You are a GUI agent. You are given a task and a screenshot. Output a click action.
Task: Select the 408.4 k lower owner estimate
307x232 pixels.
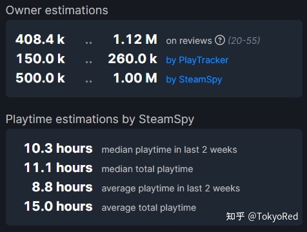pos(40,39)
